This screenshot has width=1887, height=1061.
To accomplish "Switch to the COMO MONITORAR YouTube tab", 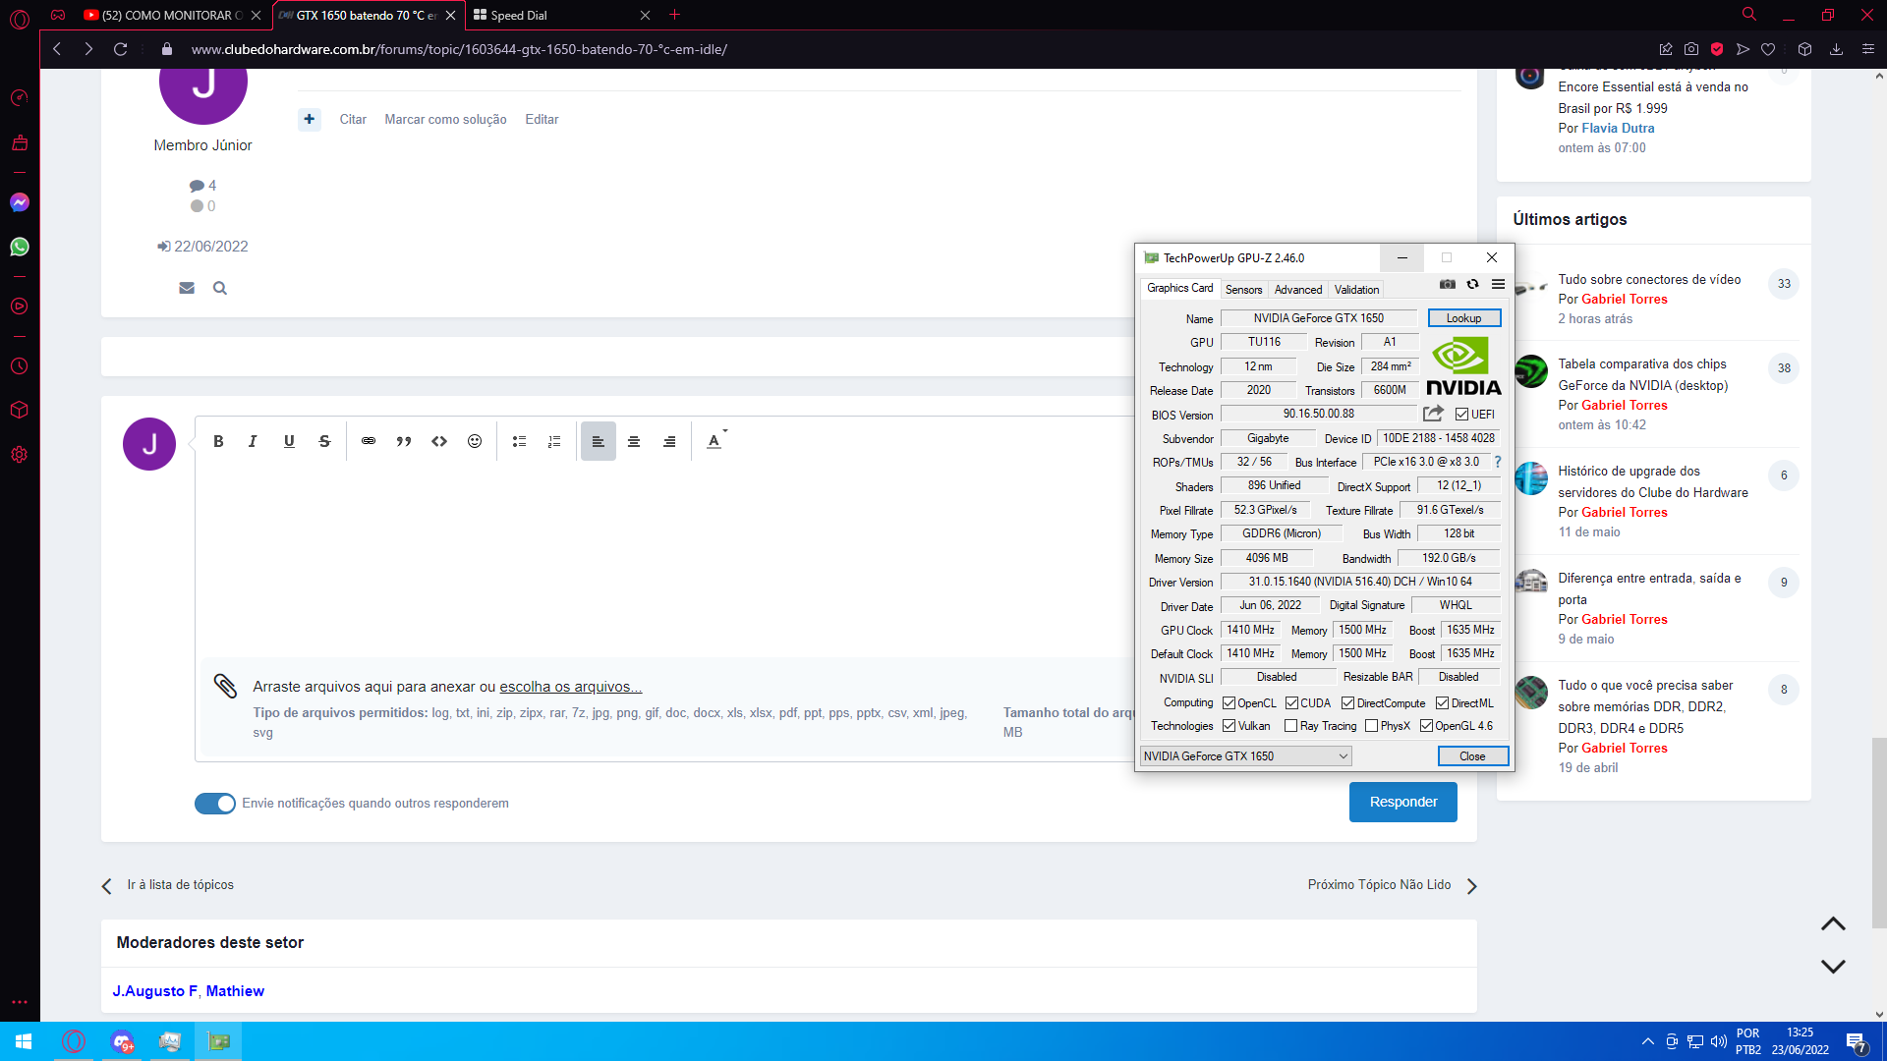I will point(172,15).
